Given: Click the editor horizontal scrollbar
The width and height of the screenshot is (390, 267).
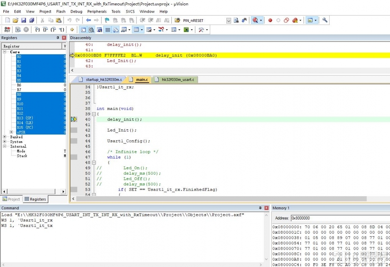Looking at the screenshot, I should (222, 199).
